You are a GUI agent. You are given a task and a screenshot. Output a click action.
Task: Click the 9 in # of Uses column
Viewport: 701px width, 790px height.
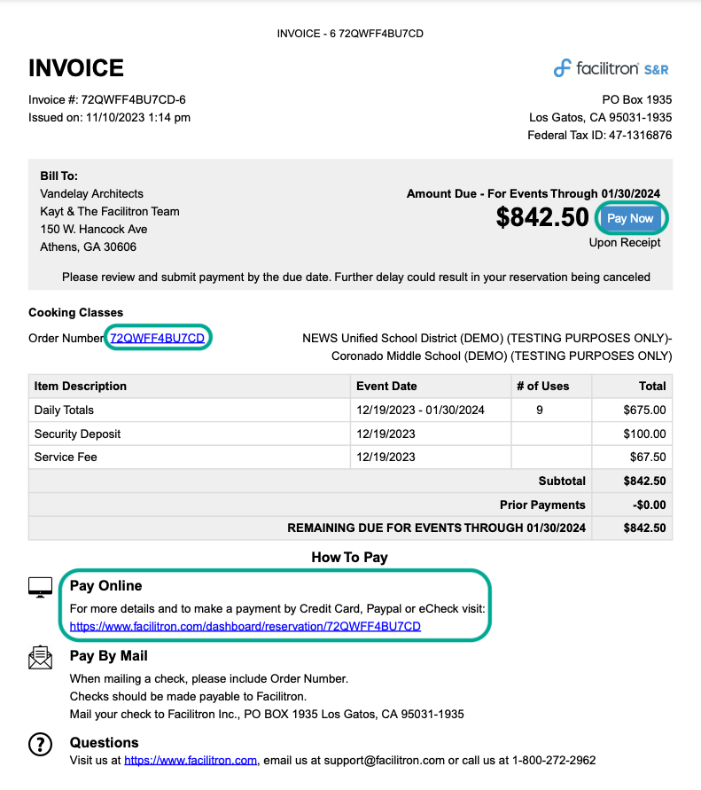click(x=540, y=411)
